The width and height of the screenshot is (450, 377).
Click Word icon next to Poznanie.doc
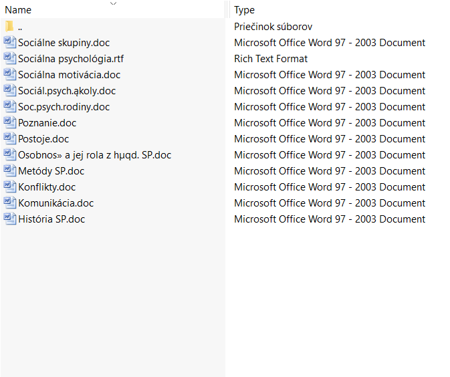[10, 122]
